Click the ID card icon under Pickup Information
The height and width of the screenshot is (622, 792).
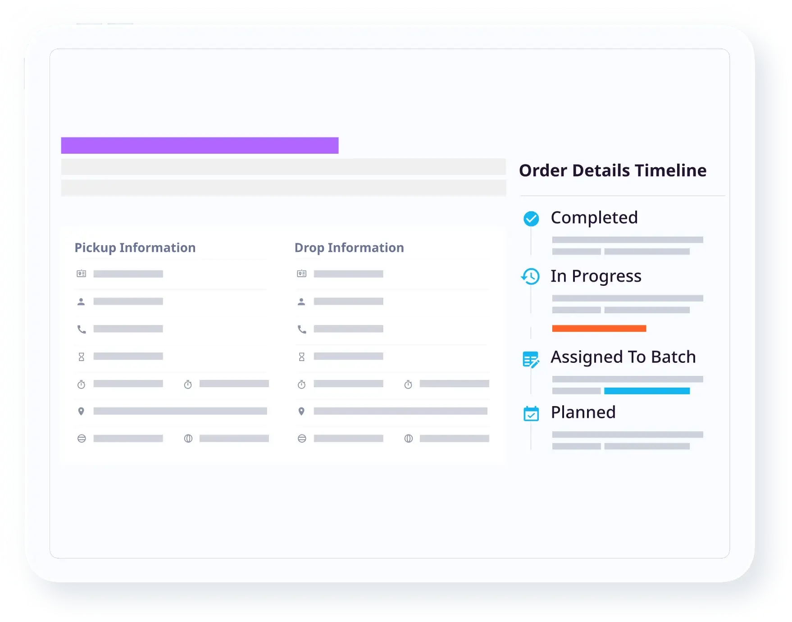(82, 274)
